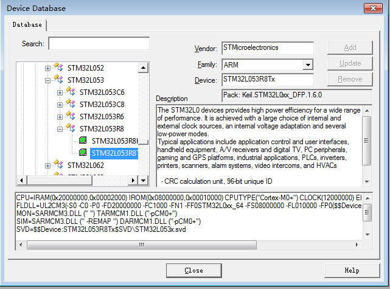Click the STM32L053R8 group icon

tap(71, 128)
